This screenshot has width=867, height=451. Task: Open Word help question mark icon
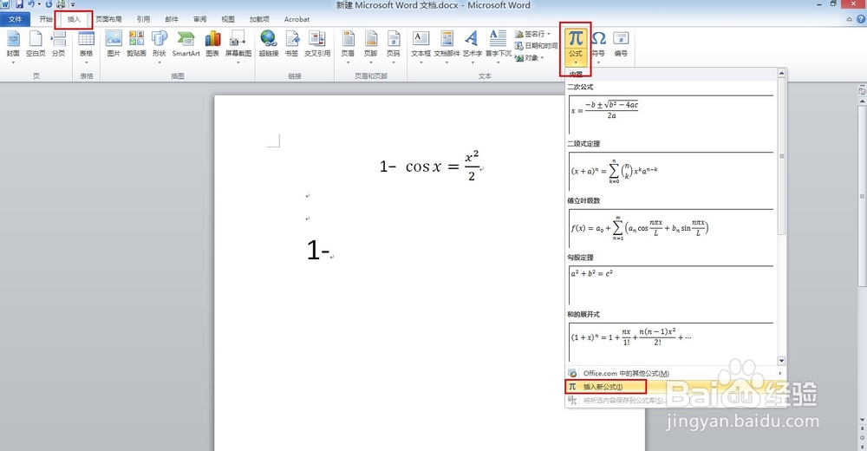(861, 19)
